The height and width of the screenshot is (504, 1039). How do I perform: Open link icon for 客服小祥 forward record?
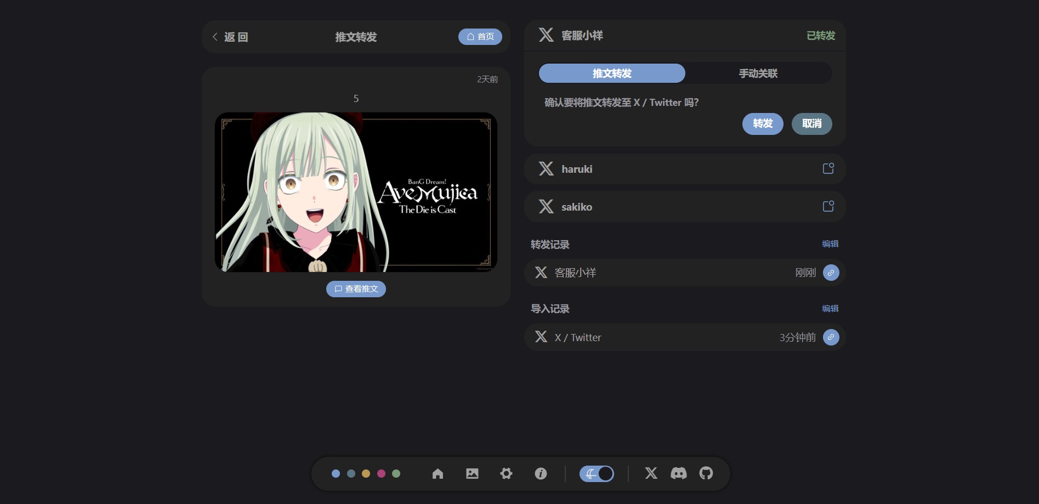click(x=831, y=273)
